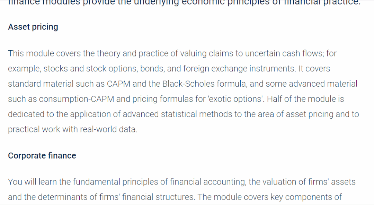Click the phrase "Half of the module"
This screenshot has width=374, height=205.
point(301,99)
